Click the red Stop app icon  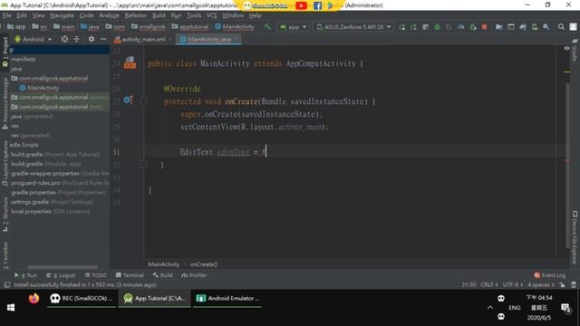[x=484, y=27]
